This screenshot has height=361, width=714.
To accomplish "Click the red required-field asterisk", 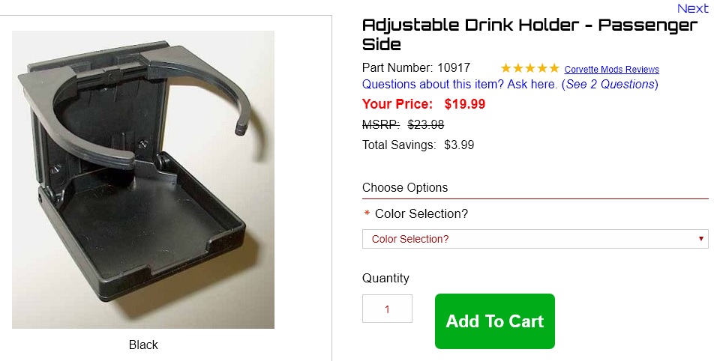I will pyautogui.click(x=367, y=214).
